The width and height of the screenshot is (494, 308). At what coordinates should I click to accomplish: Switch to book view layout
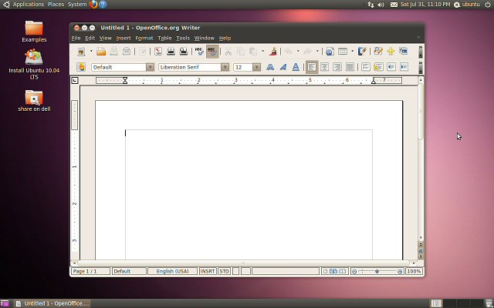click(342, 271)
